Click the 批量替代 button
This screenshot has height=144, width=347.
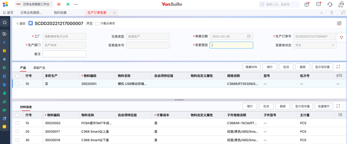[324, 106]
